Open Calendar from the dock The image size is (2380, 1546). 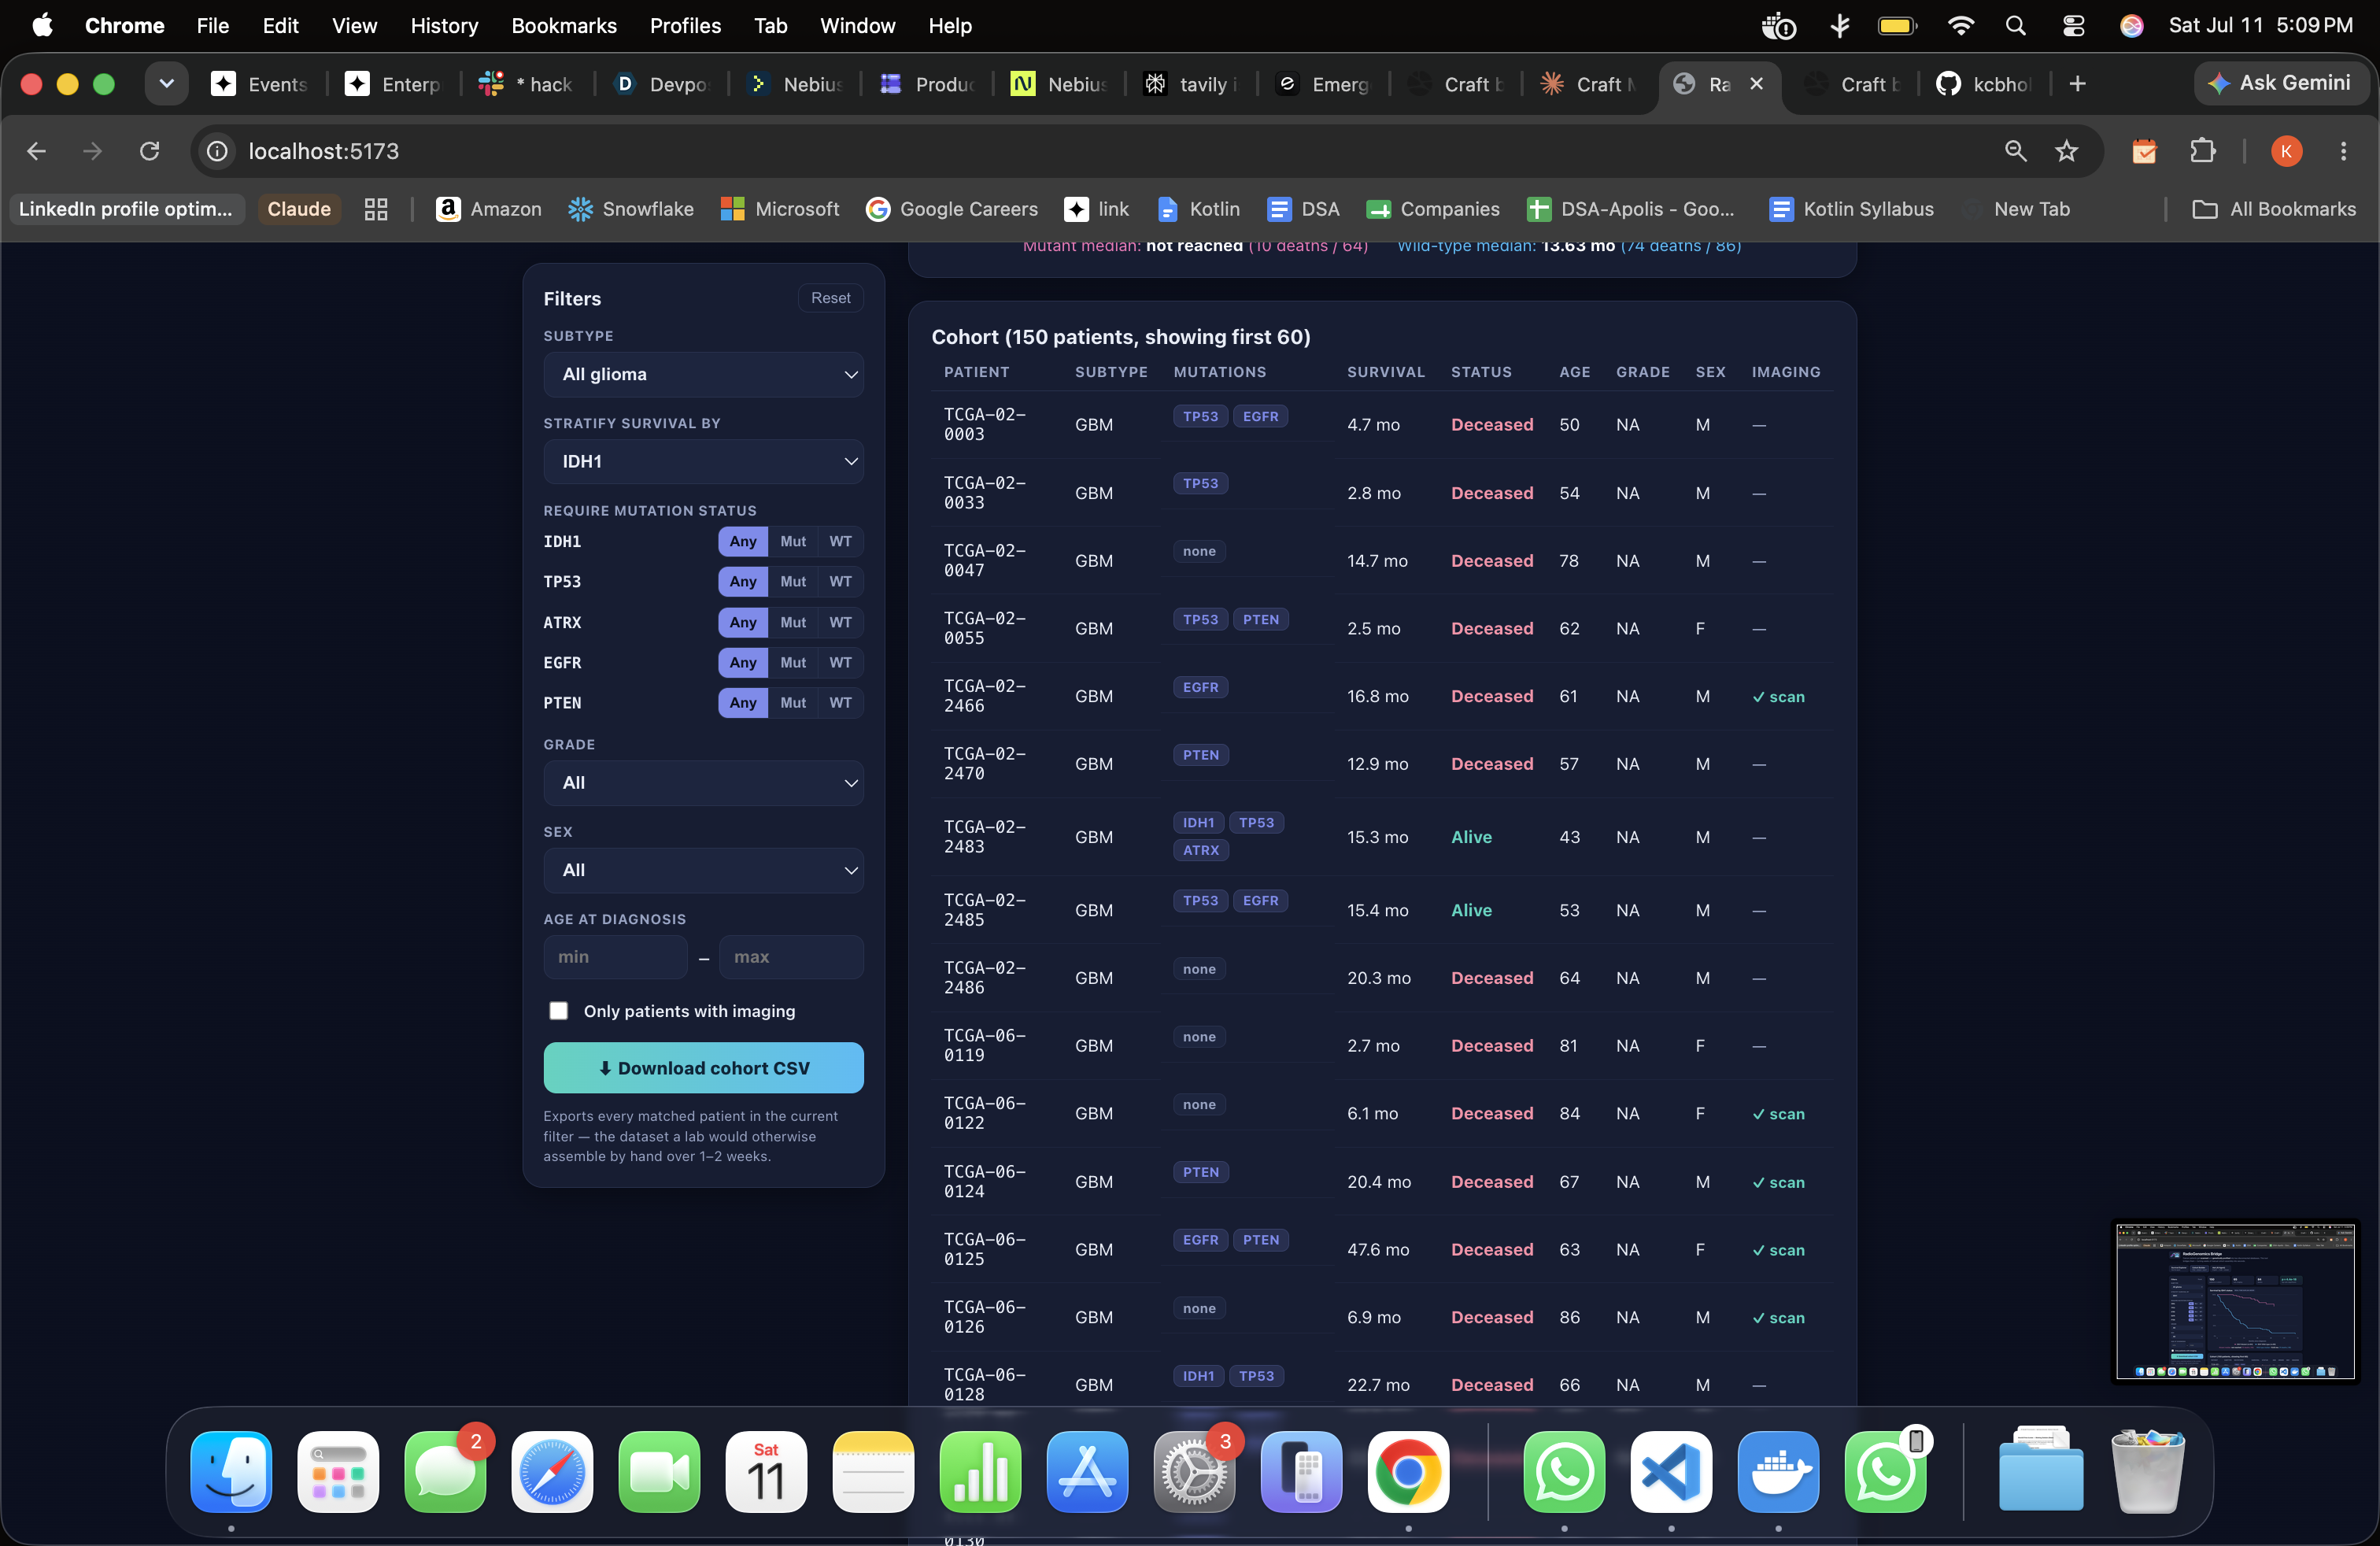[766, 1471]
